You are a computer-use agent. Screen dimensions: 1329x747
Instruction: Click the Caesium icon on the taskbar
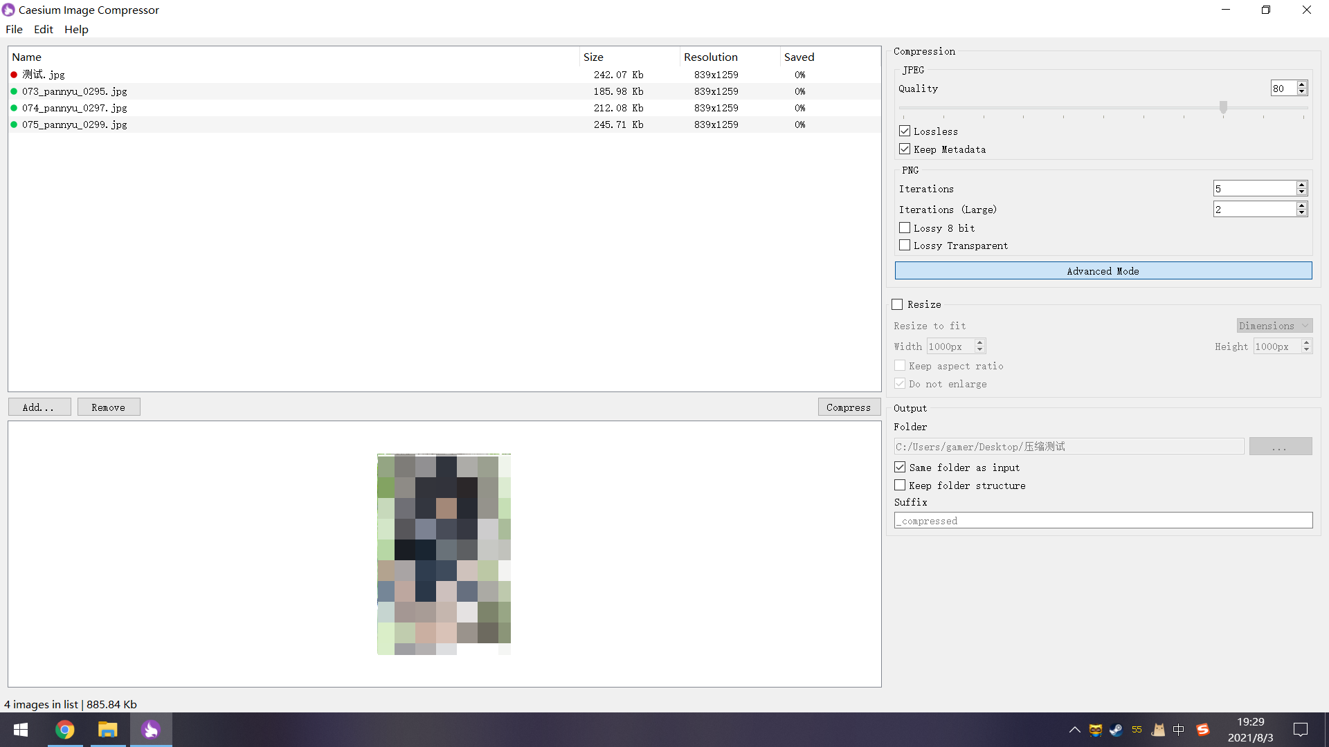pyautogui.click(x=151, y=730)
